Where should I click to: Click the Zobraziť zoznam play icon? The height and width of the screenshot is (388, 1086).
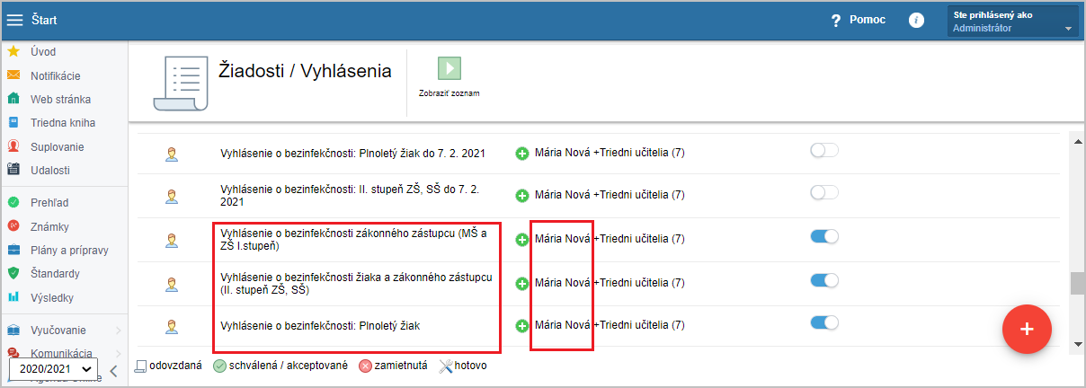tap(449, 69)
